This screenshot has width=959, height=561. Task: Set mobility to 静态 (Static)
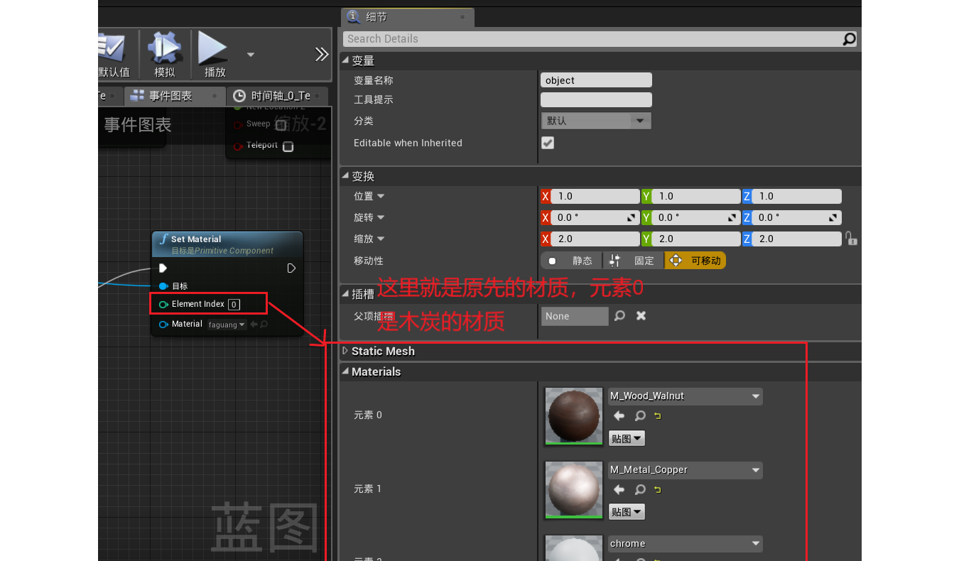tap(571, 261)
